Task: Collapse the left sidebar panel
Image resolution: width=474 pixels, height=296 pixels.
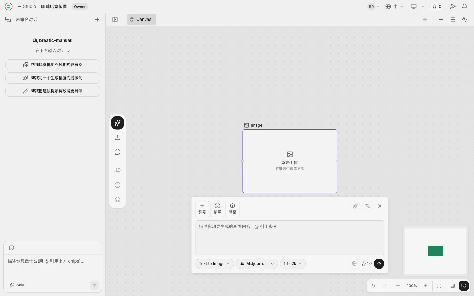Action: 115,19
